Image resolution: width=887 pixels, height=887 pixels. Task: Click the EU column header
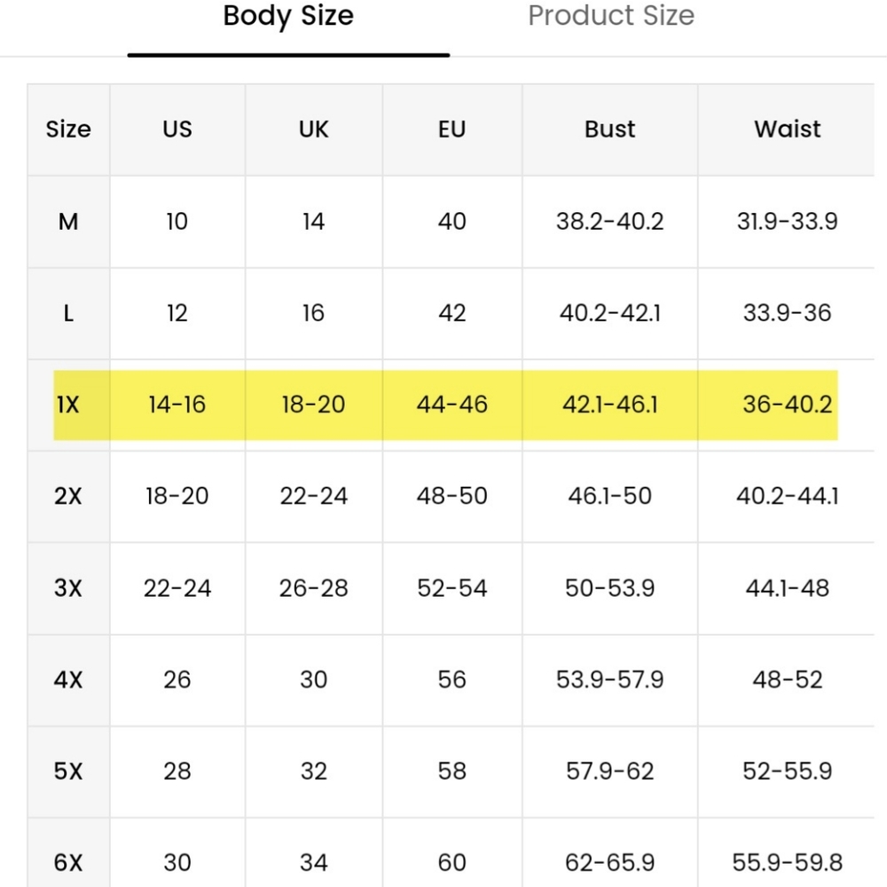pos(452,129)
